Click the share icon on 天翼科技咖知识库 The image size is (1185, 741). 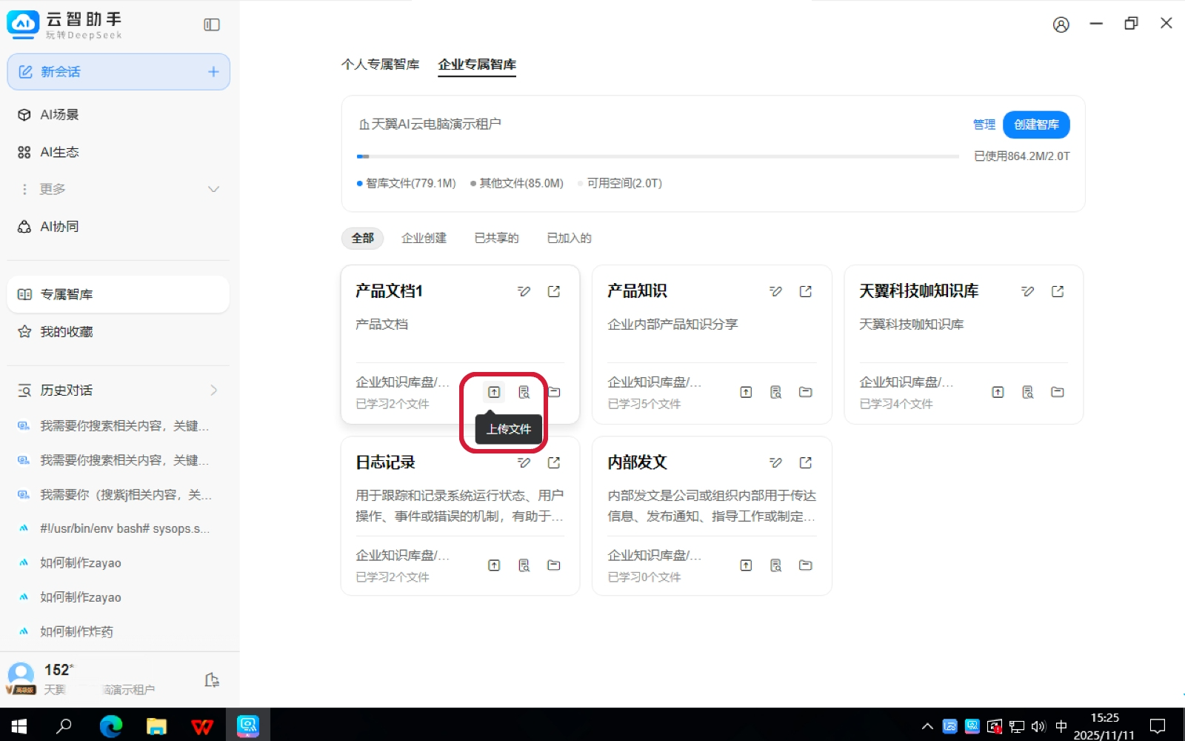1058,291
